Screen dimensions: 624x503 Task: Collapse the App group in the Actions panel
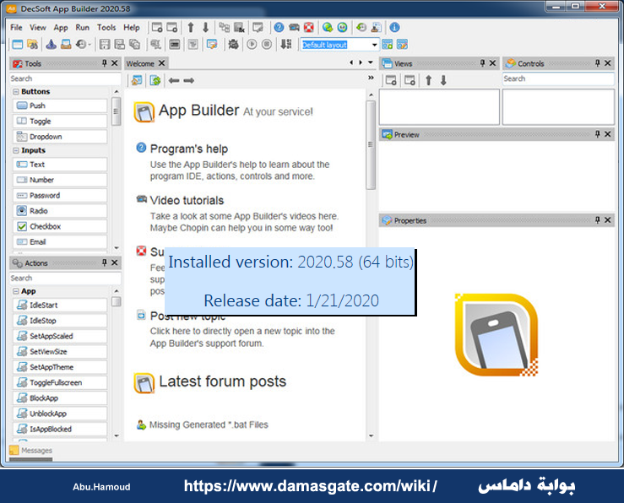pos(16,291)
